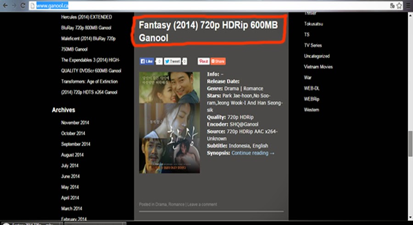Select the Western category
Viewport: 413px width, 225px height.
pos(312,110)
